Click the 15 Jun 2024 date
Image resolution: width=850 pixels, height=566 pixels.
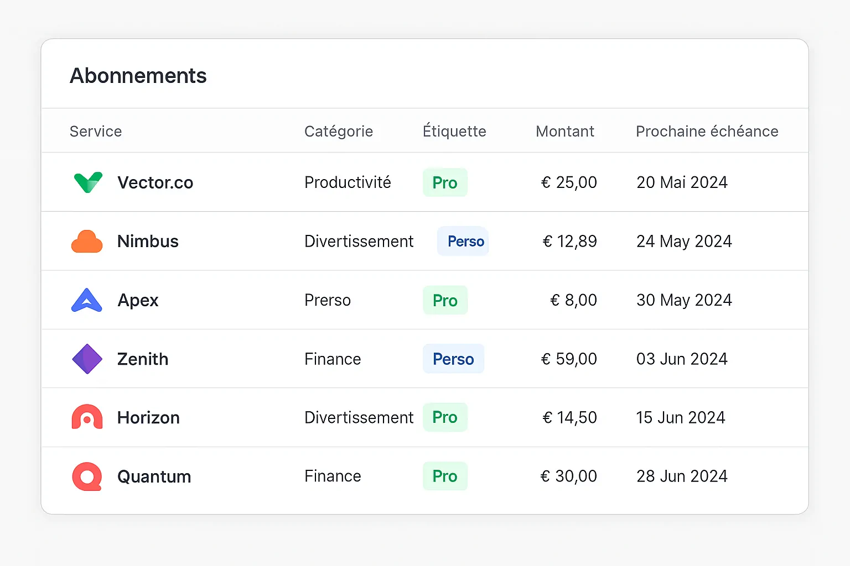coord(681,418)
